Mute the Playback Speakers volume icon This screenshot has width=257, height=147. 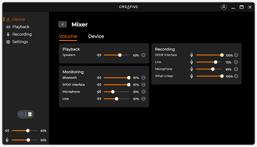(99, 55)
